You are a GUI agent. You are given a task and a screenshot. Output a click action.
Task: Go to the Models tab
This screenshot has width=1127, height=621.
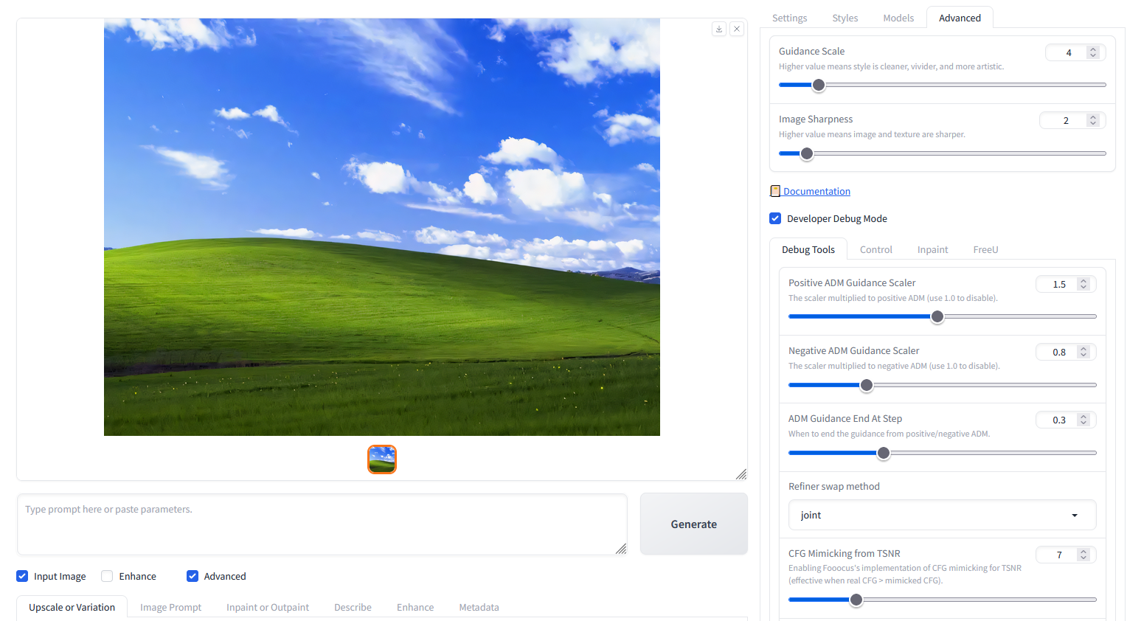[898, 18]
